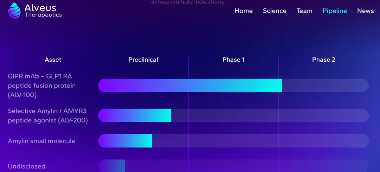Select the ALV-200 peptide agonist label
380x172 pixels.
[x=47, y=116]
